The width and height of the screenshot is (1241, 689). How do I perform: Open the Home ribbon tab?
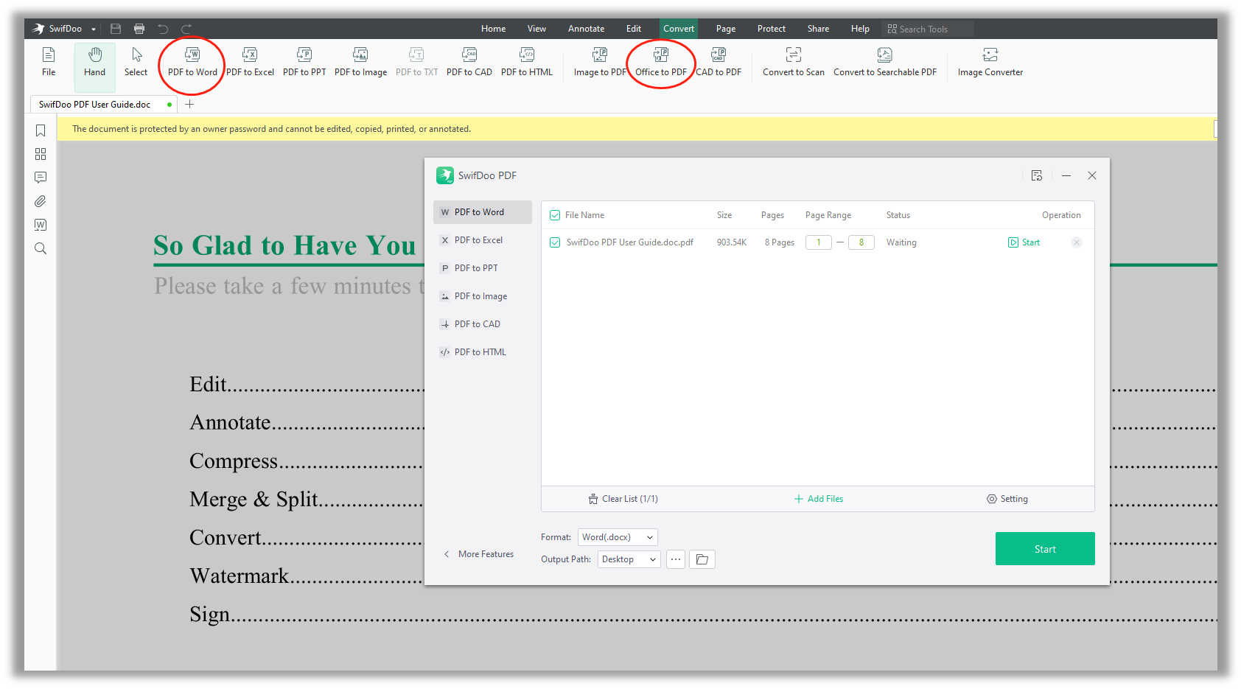494,29
